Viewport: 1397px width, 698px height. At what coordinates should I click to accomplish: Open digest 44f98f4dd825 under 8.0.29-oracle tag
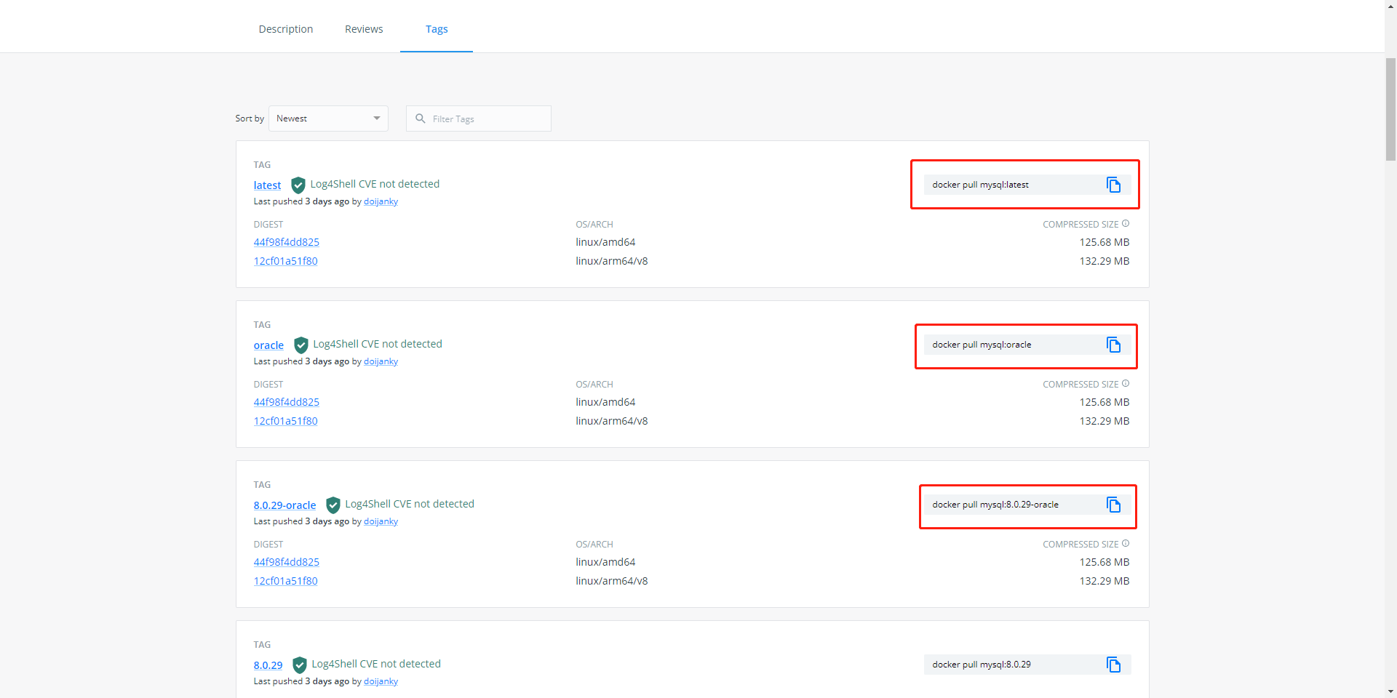pos(286,562)
